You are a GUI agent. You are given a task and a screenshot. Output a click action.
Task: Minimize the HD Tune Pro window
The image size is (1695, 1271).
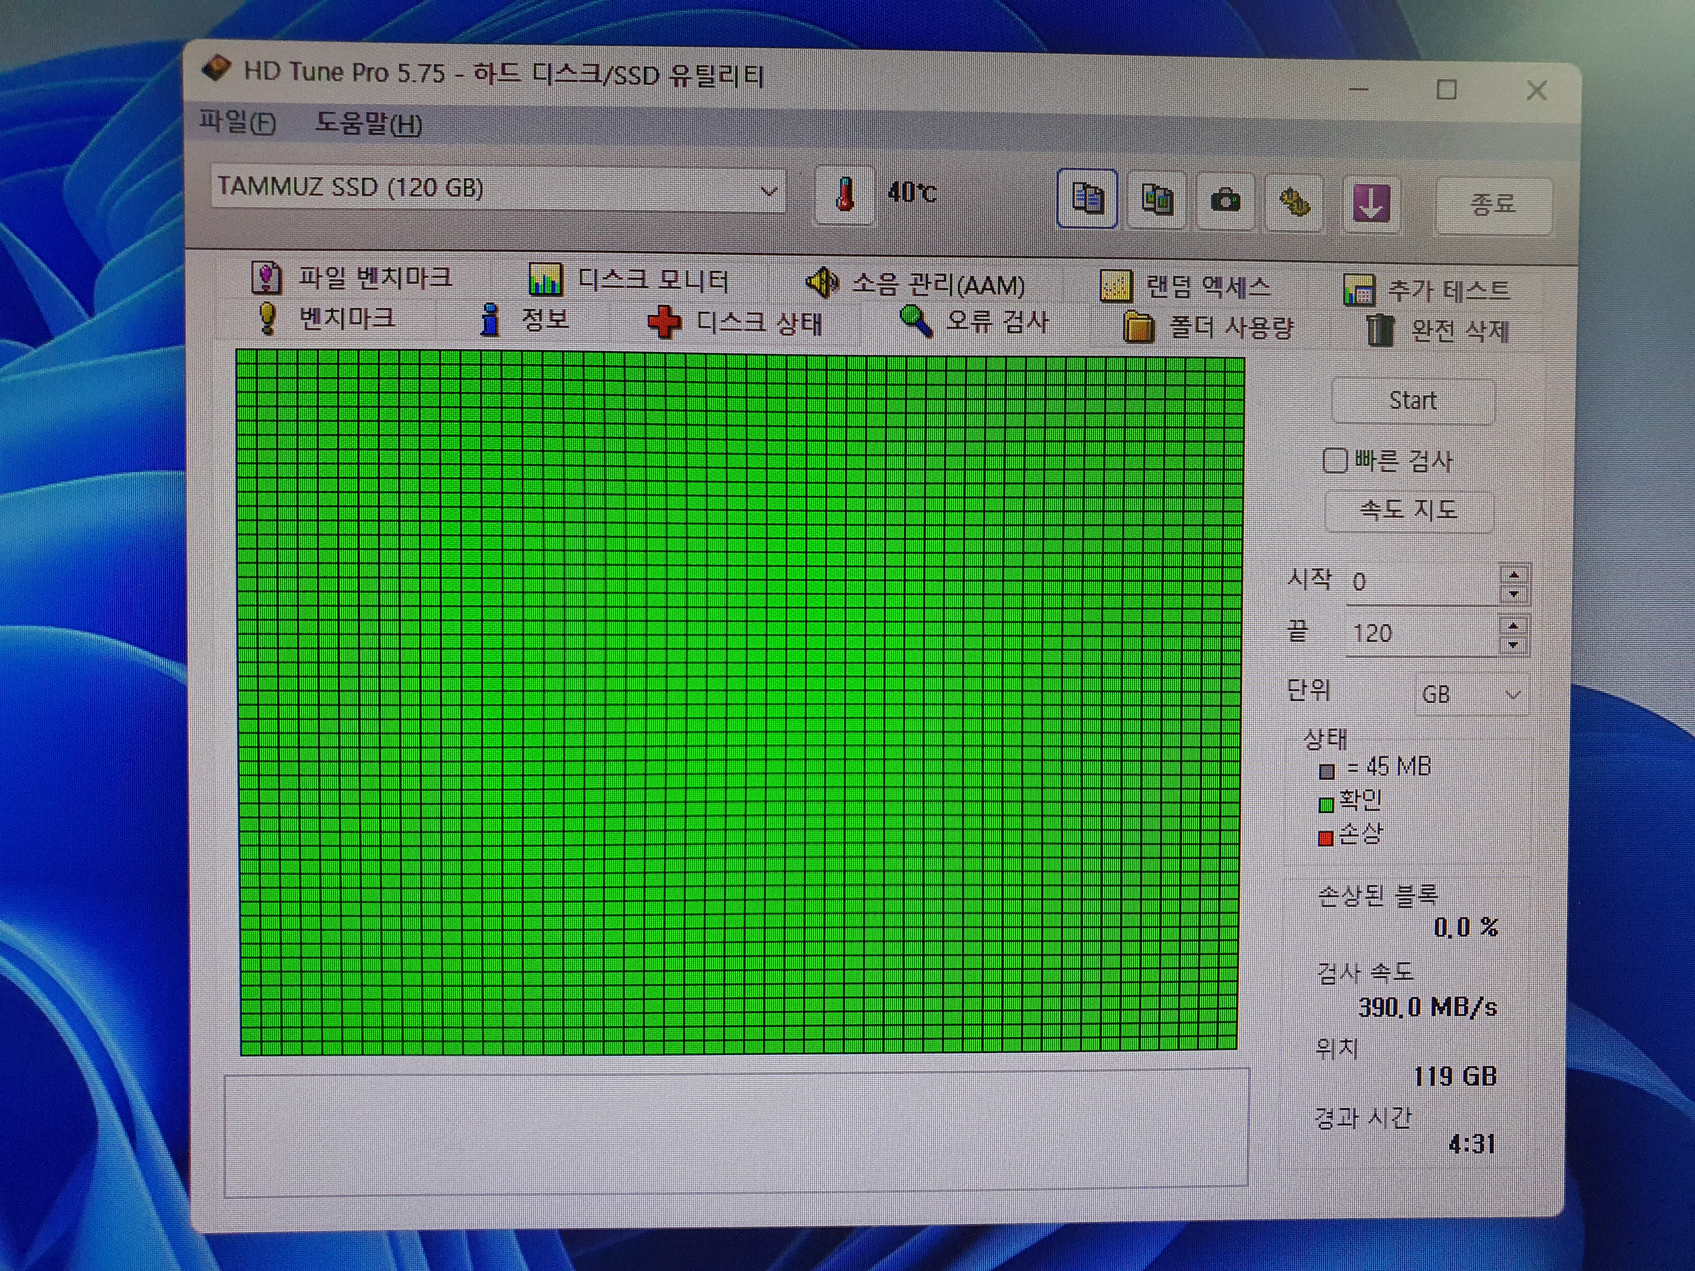tap(1358, 89)
